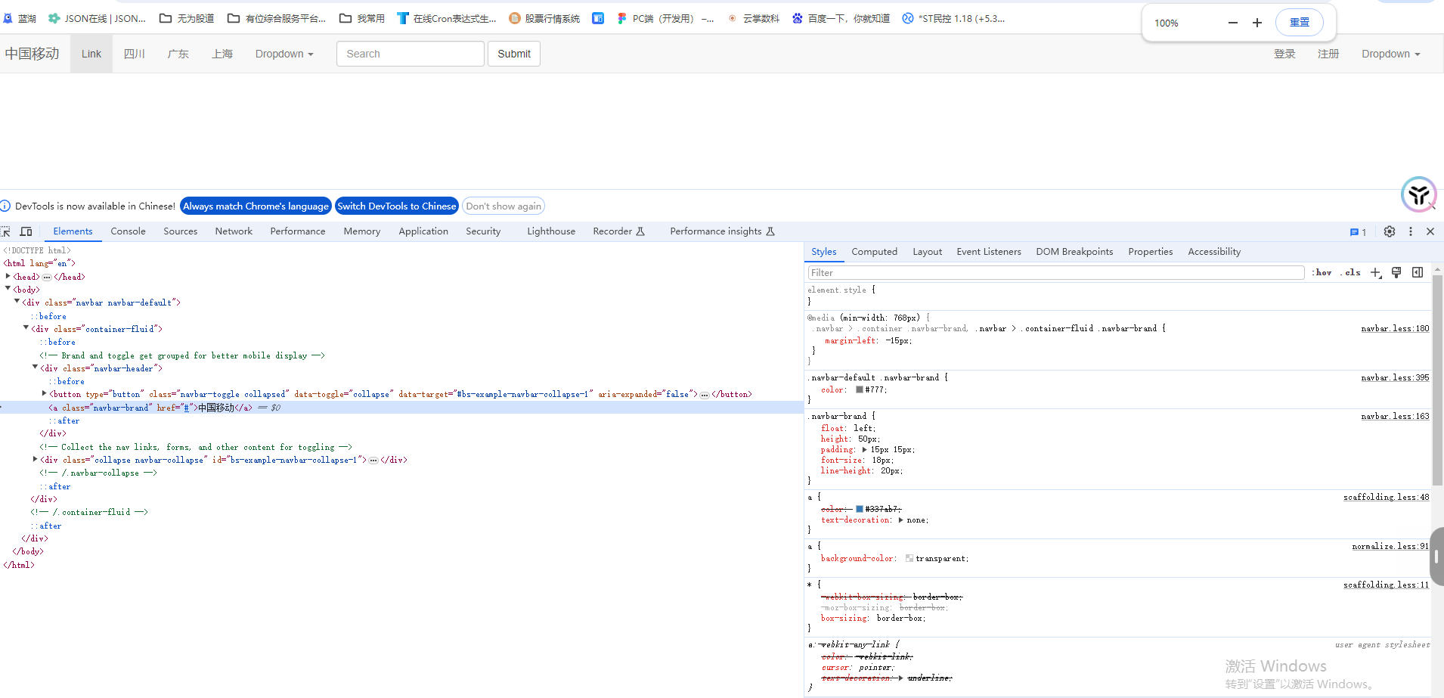Expand the padding shorthand triangle
The height and width of the screenshot is (698, 1444).
pyautogui.click(x=864, y=450)
